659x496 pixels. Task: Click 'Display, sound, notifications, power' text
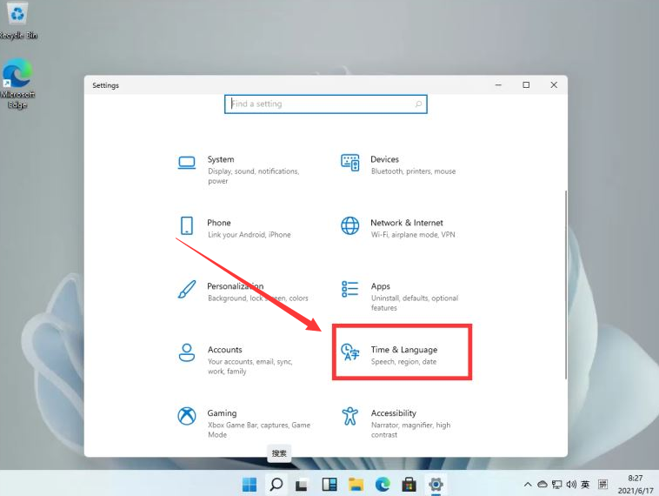click(x=254, y=177)
